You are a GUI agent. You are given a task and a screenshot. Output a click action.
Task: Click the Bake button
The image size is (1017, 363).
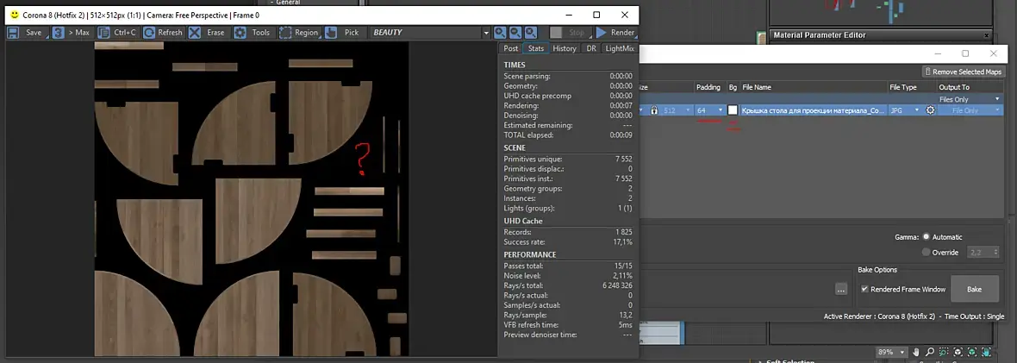click(974, 289)
